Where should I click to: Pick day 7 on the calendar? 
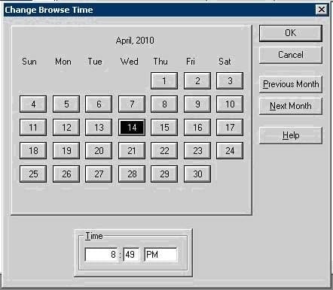pos(132,104)
